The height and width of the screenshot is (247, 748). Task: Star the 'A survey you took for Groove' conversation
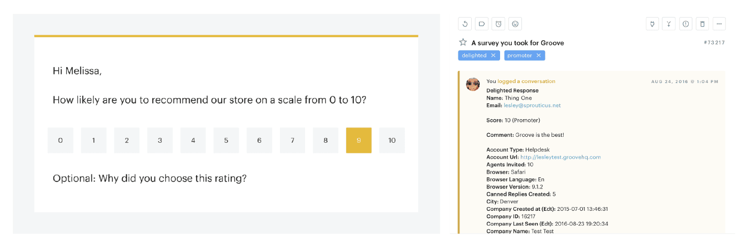point(463,42)
